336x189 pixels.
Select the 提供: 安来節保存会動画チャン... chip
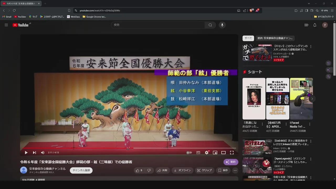click(275, 38)
